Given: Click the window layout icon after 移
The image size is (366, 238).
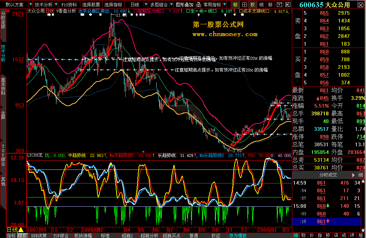Looking at the screenshot, I should point(279,4).
